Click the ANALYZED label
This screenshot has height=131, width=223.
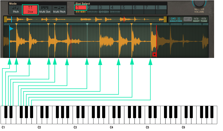click(x=176, y=21)
